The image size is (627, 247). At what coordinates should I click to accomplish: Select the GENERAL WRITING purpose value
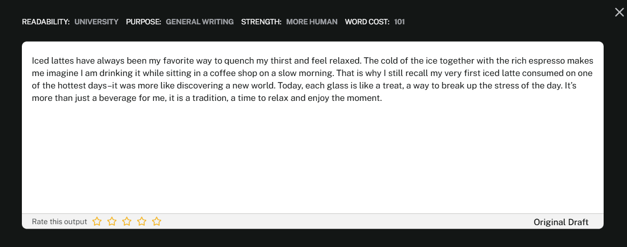[x=199, y=22]
